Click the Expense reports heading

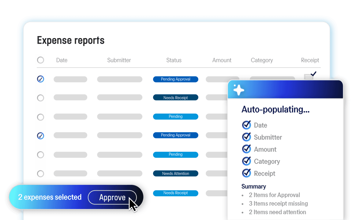(71, 41)
